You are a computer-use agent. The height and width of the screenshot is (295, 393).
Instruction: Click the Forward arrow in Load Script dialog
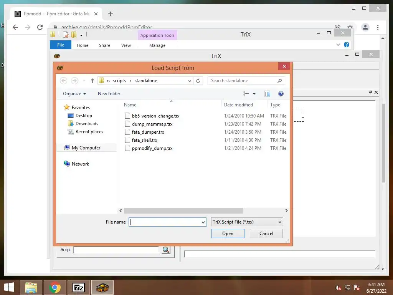[x=74, y=81]
